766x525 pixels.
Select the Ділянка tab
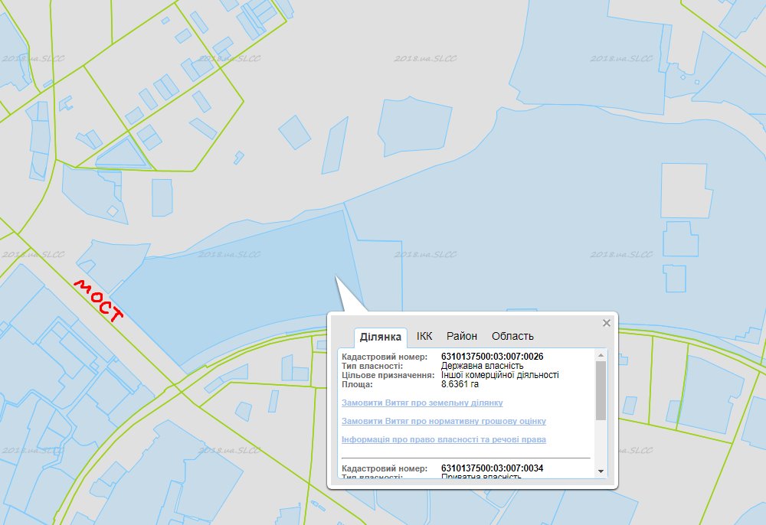click(x=381, y=337)
